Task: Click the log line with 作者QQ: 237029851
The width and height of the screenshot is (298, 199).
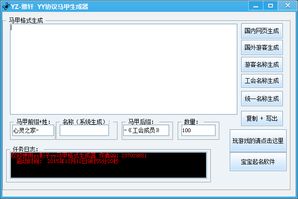Action: click(79, 155)
